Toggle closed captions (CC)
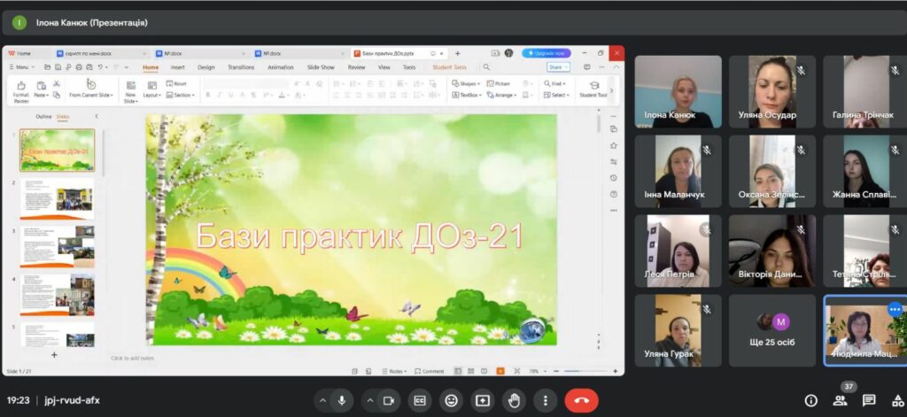The height and width of the screenshot is (417, 907). [421, 400]
